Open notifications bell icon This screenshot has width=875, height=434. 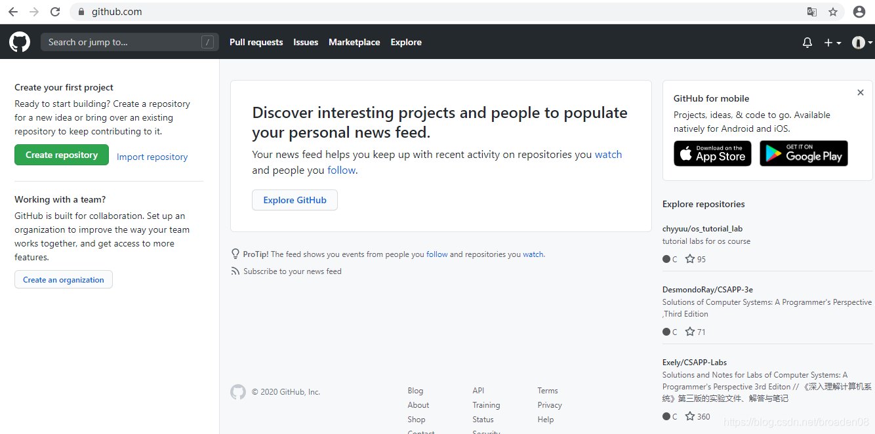807,42
